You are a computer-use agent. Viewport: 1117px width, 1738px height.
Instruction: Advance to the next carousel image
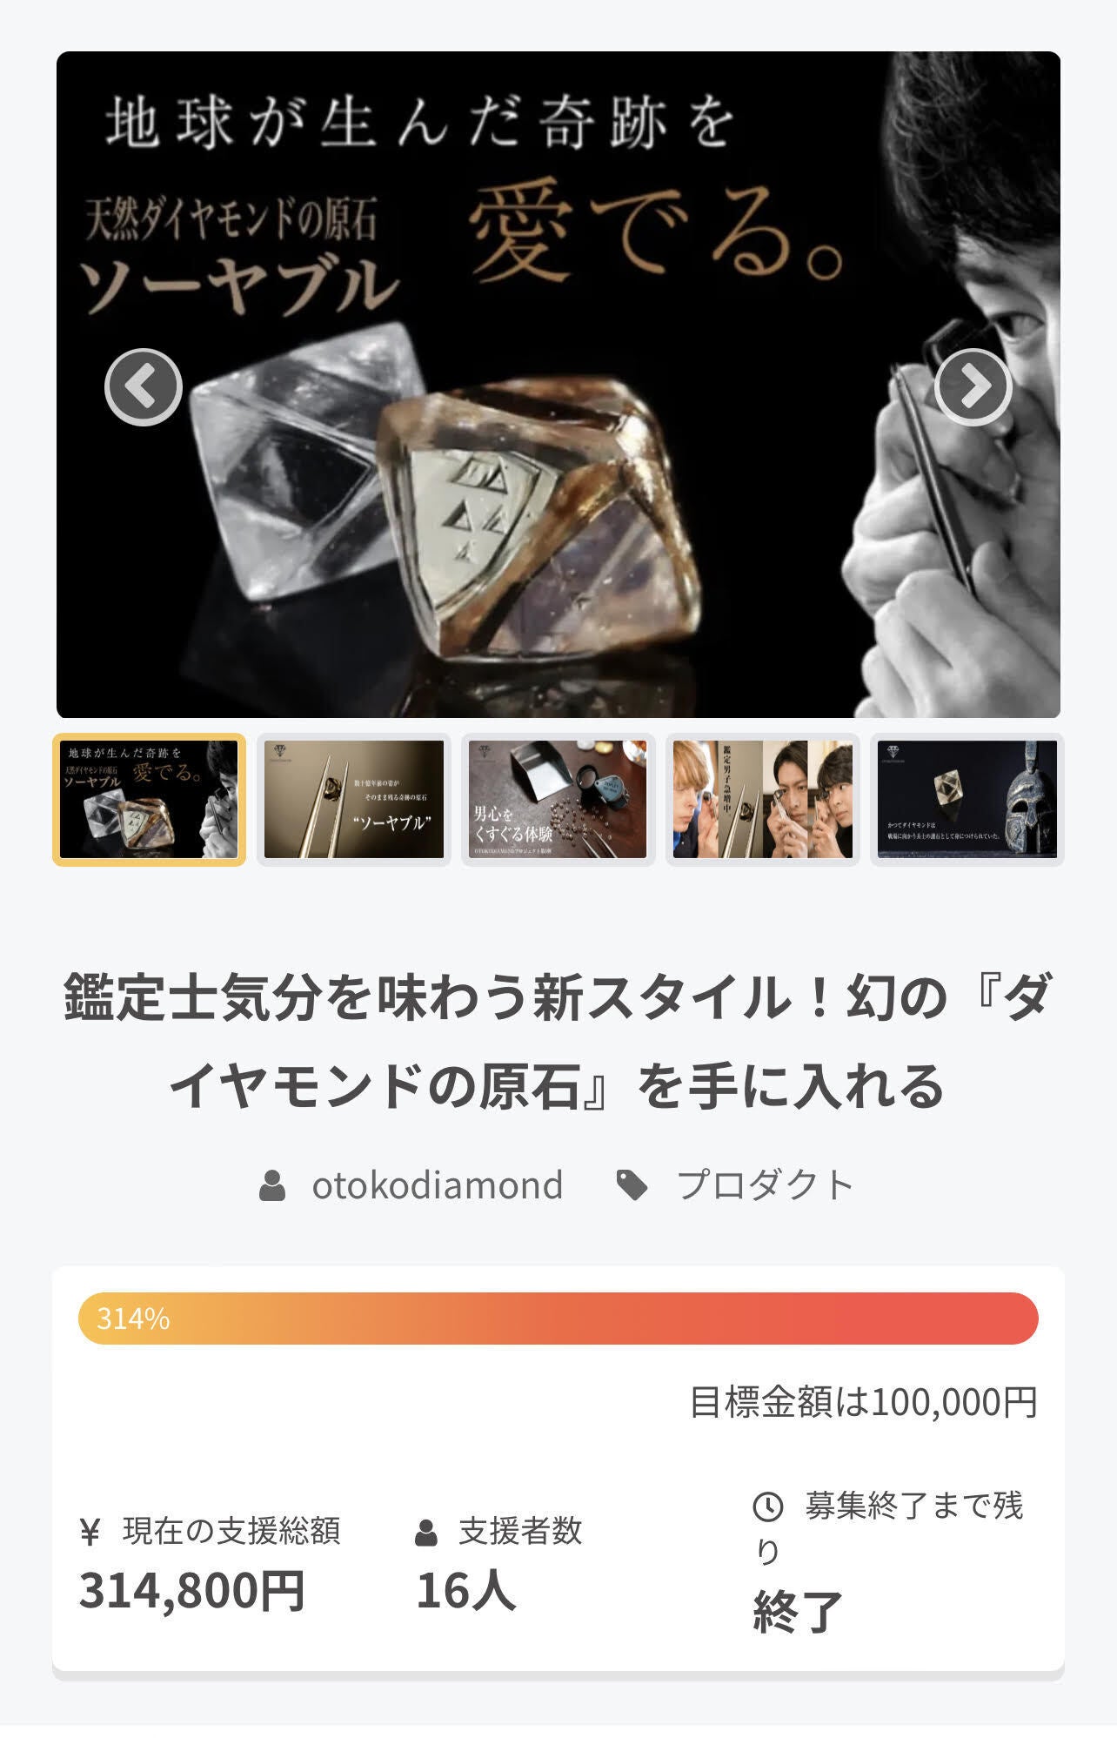(973, 386)
